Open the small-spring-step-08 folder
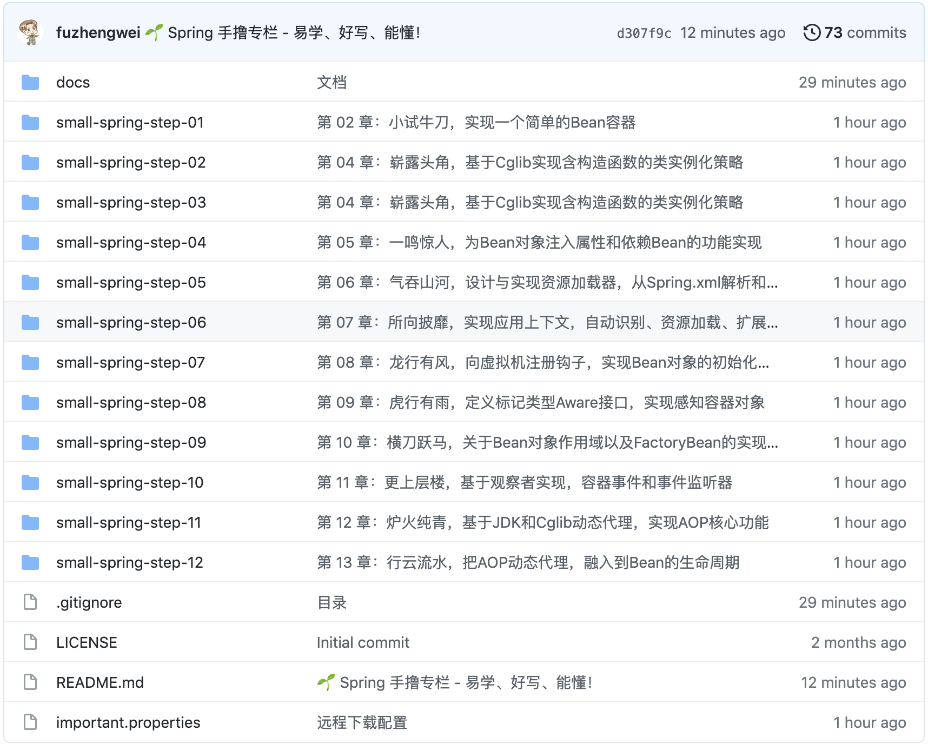This screenshot has height=744, width=928. 131,402
